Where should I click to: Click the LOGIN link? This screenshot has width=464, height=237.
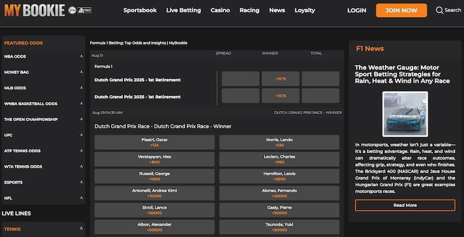pyautogui.click(x=357, y=11)
